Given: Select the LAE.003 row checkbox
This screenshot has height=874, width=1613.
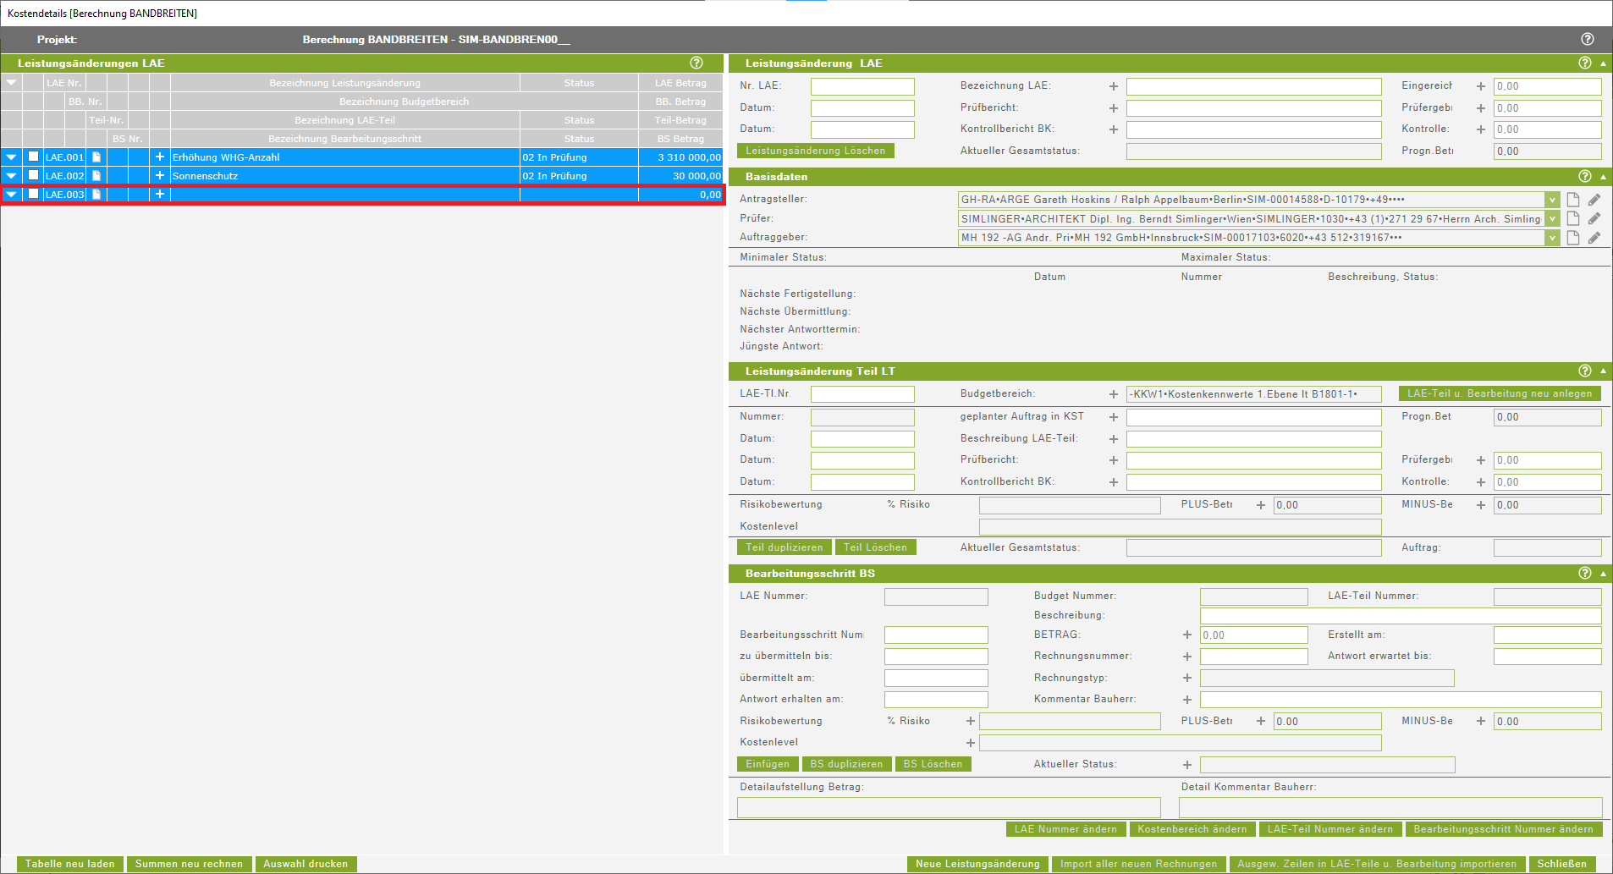Looking at the screenshot, I should pyautogui.click(x=34, y=195).
